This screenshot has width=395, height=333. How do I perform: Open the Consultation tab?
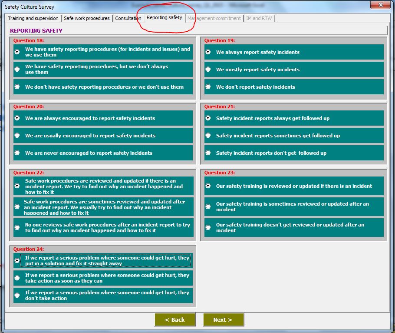pyautogui.click(x=127, y=18)
